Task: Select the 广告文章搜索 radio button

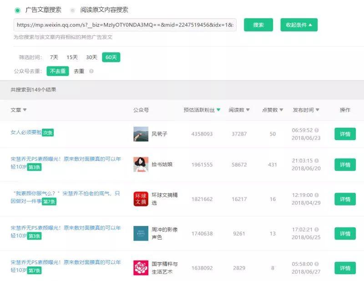Action: [x=17, y=10]
